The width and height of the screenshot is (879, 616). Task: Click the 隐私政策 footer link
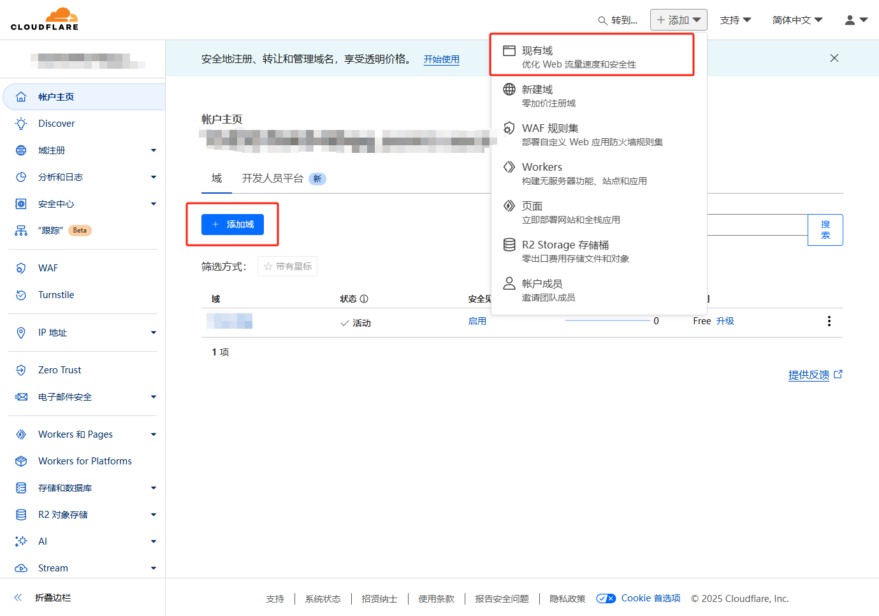click(567, 599)
